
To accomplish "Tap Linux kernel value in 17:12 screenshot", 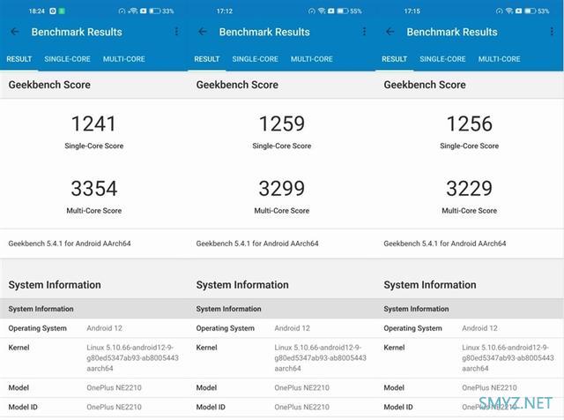I will pyautogui.click(x=320, y=357).
